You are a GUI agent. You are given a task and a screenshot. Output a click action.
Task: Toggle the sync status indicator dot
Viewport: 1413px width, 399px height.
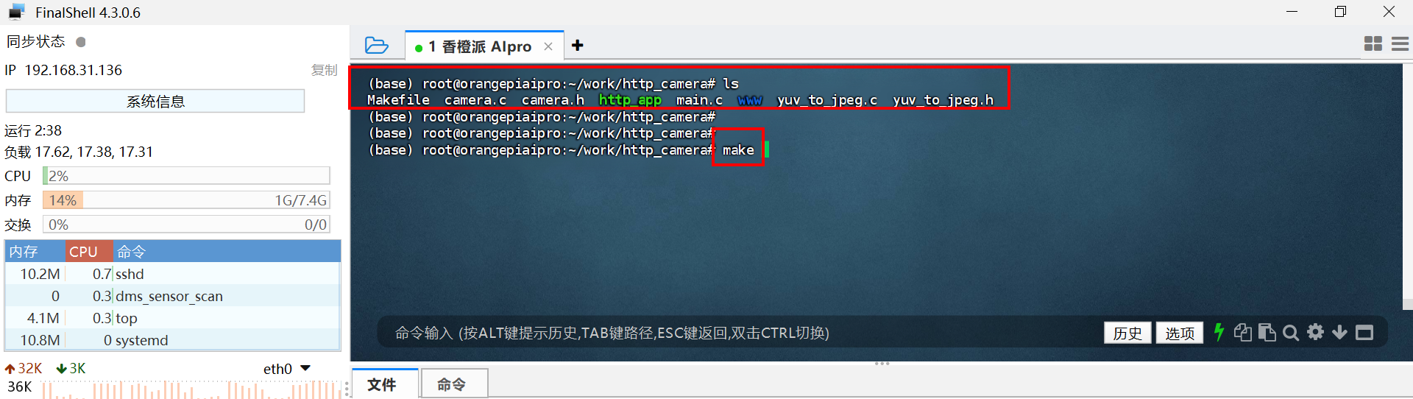(81, 42)
